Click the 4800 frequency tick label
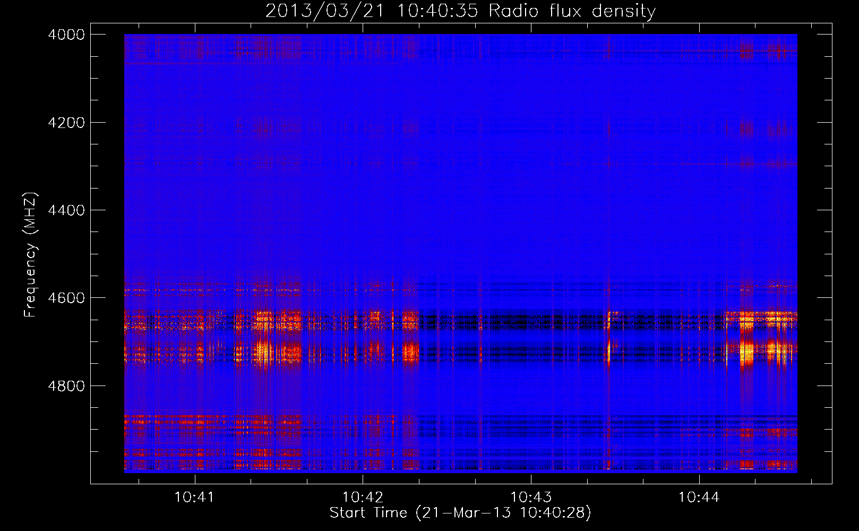The width and height of the screenshot is (859, 531). 66,386
